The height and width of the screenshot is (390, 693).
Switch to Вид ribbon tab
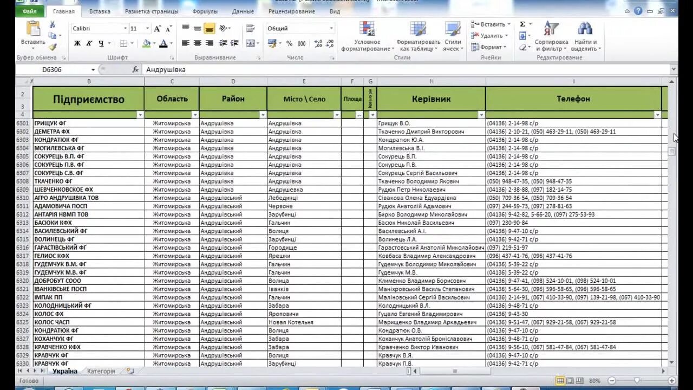pos(335,11)
